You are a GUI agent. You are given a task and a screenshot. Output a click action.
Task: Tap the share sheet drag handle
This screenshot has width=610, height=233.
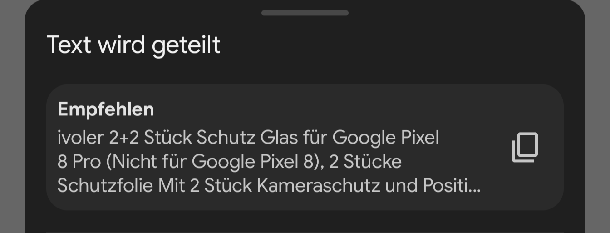click(x=305, y=13)
